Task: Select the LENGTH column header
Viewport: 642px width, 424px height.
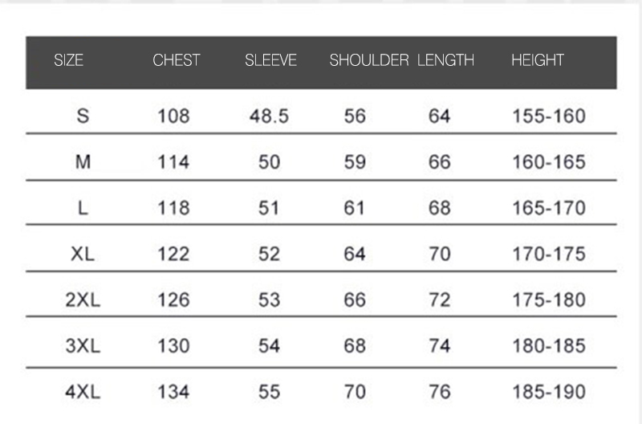Action: point(445,60)
